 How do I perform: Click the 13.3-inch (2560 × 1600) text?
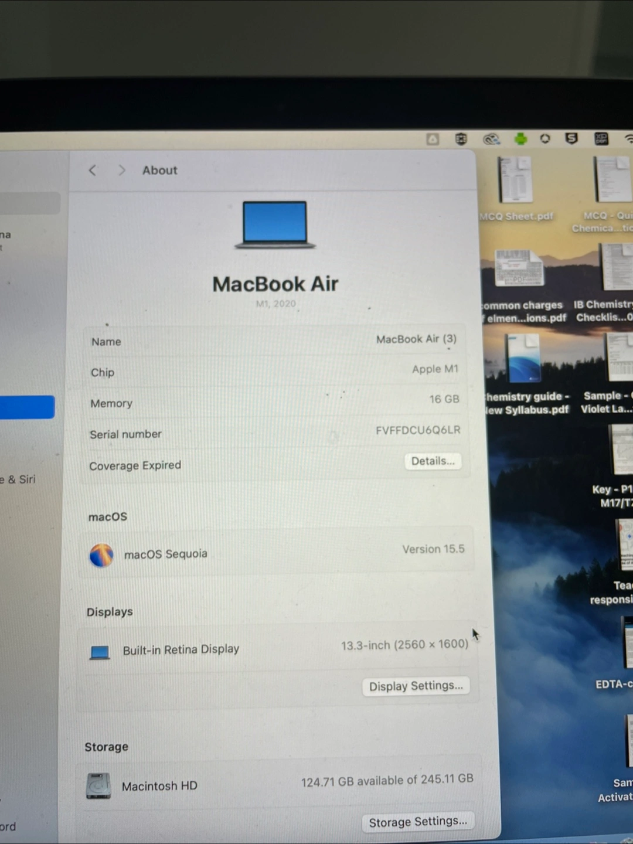(x=404, y=645)
